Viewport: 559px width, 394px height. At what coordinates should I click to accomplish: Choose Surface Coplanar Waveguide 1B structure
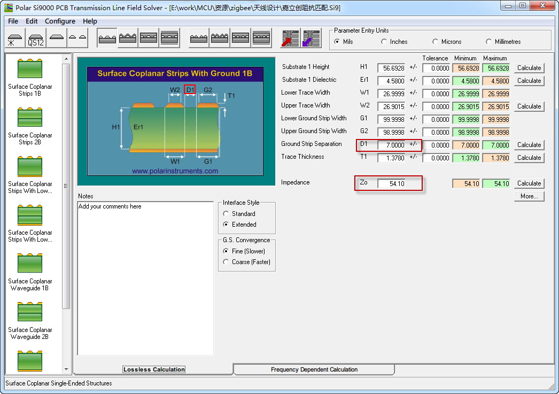[x=30, y=273]
